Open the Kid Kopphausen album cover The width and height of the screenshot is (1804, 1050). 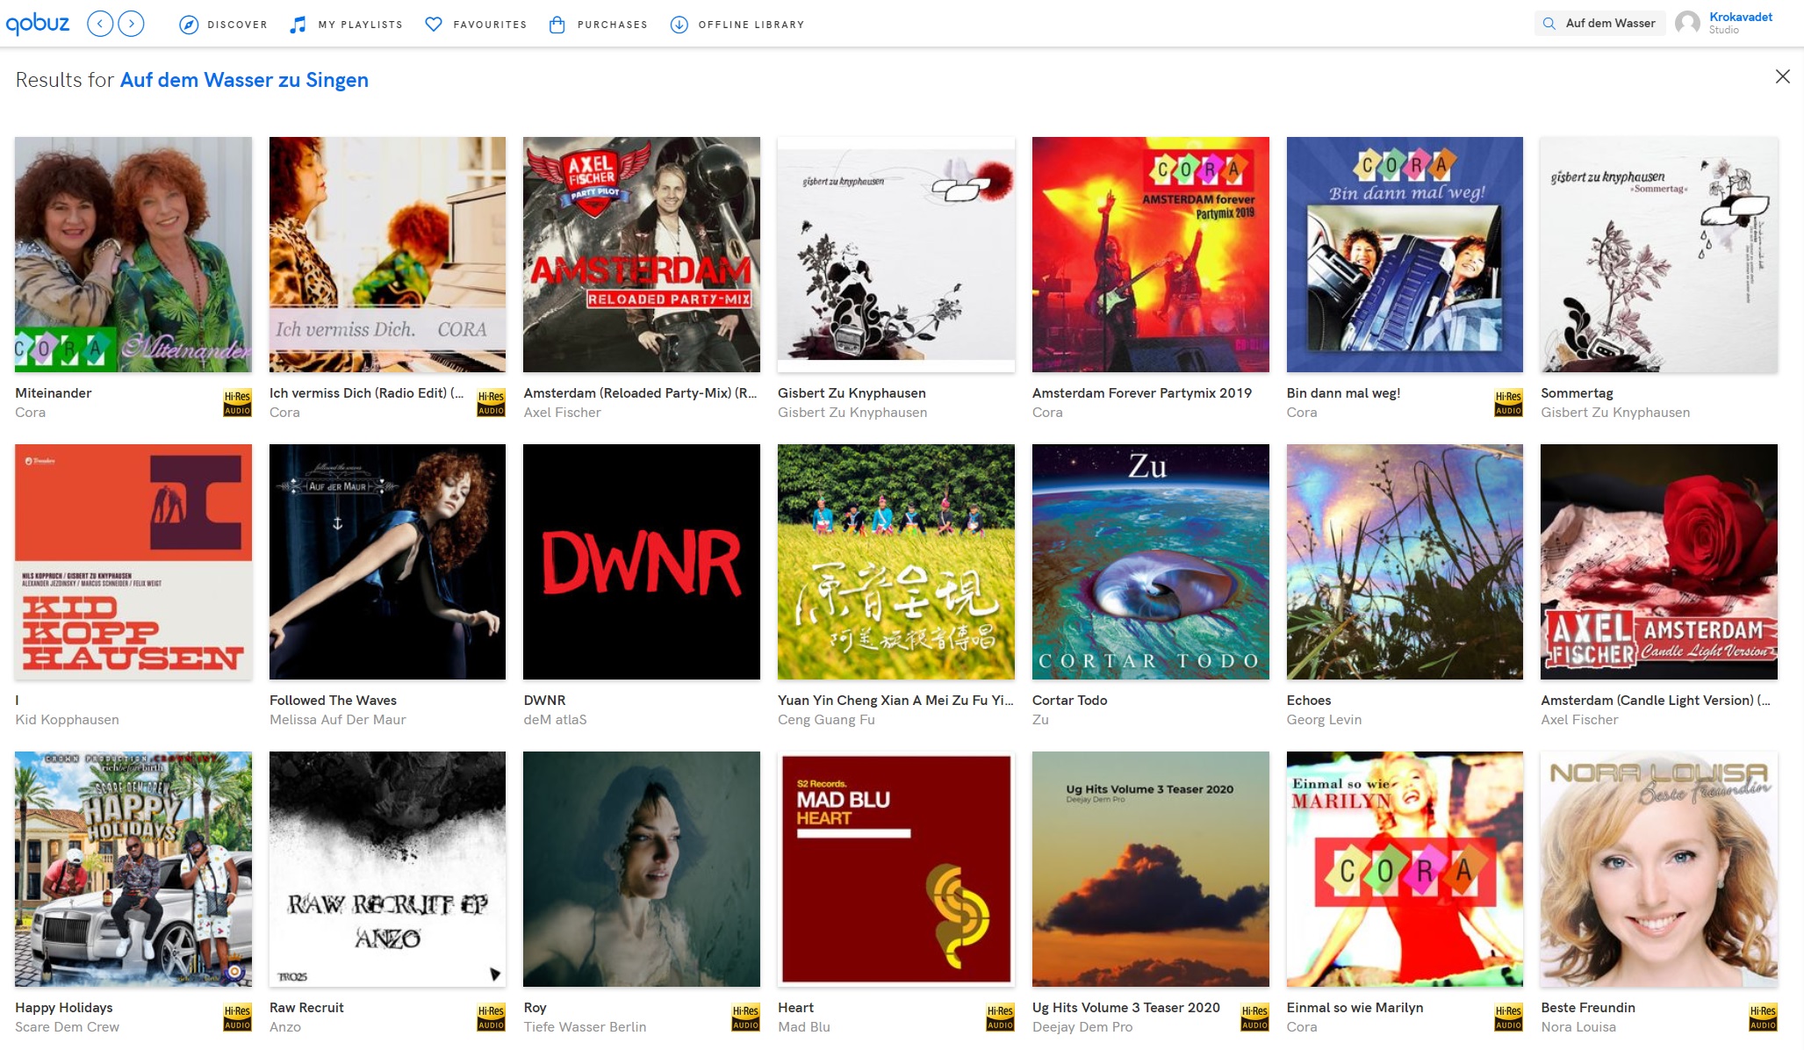133,562
